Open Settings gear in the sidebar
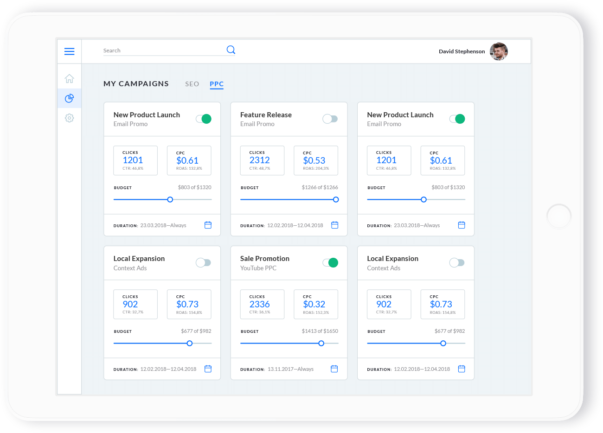 69,118
